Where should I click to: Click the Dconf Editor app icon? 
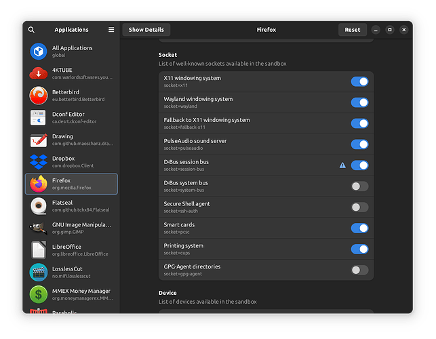39,118
